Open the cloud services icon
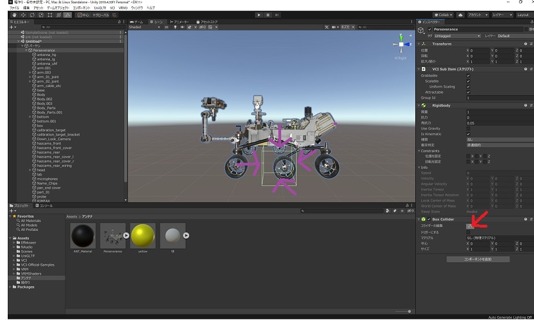This screenshot has height=320, width=534. (x=460, y=15)
